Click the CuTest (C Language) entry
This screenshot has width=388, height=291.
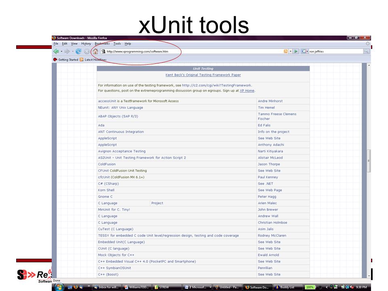coord(116,229)
